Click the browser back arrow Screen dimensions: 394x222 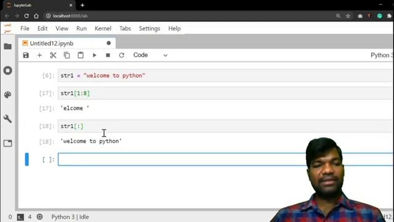click(x=7, y=16)
